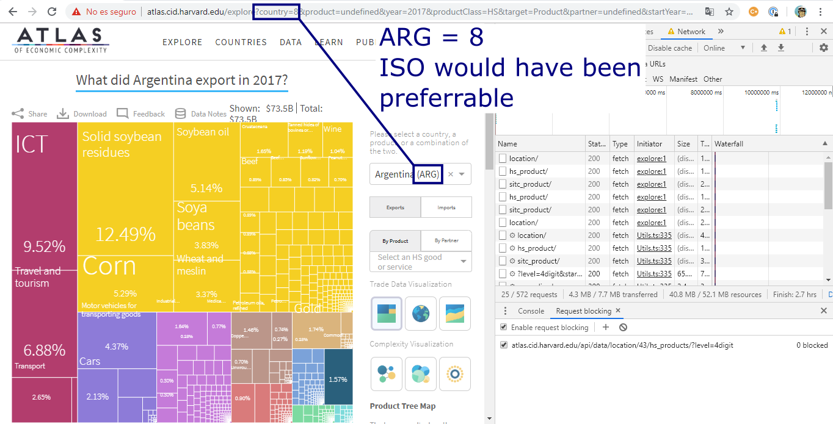The image size is (833, 424).
Task: Reload the page with the refresh icon
Action: (x=52, y=12)
